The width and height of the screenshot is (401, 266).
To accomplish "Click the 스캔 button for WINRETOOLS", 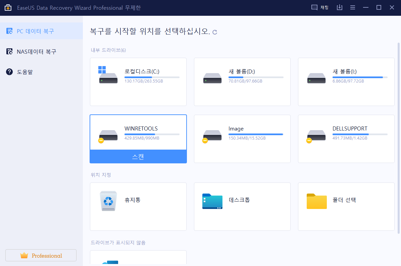I will tap(138, 156).
